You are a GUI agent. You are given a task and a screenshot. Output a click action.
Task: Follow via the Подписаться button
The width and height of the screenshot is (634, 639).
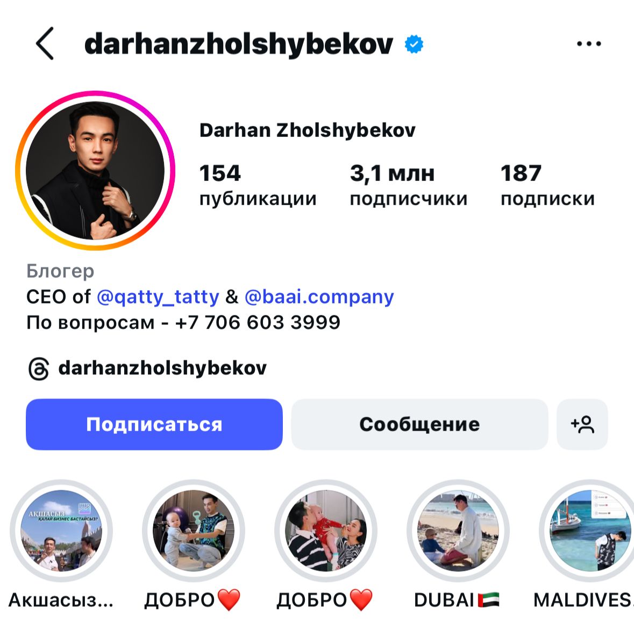point(154,424)
